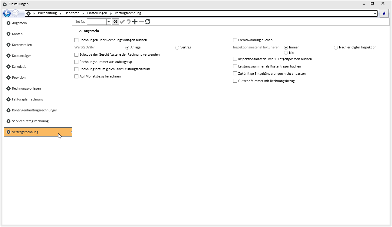Click Vertragsrechnung breadcrumb segment
392x227 pixels.
pyautogui.click(x=128, y=13)
